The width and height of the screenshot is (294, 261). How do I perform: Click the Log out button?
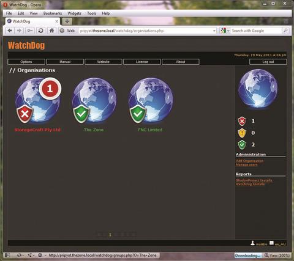pos(268,62)
